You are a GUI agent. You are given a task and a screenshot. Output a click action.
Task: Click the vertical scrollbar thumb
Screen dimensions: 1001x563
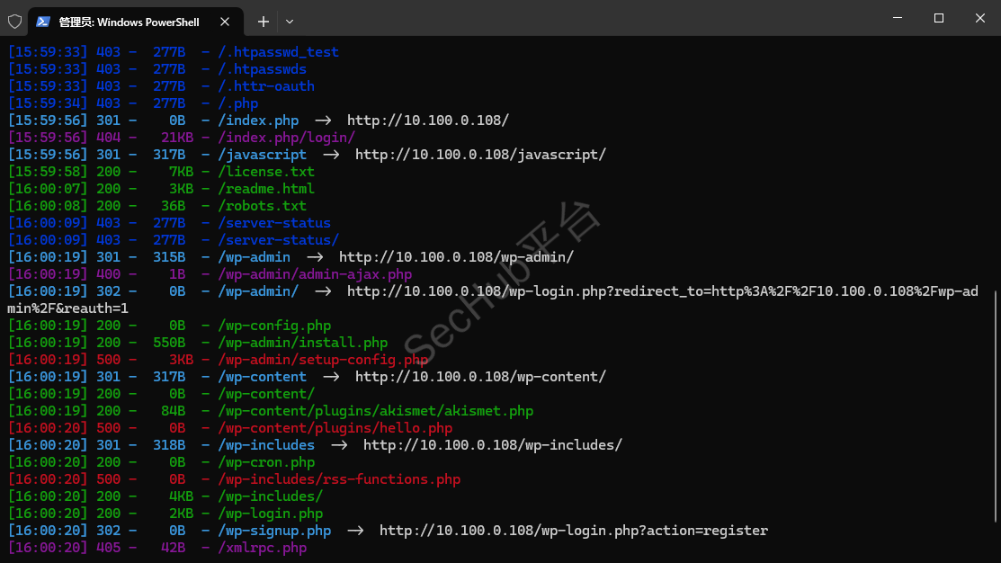[996, 406]
